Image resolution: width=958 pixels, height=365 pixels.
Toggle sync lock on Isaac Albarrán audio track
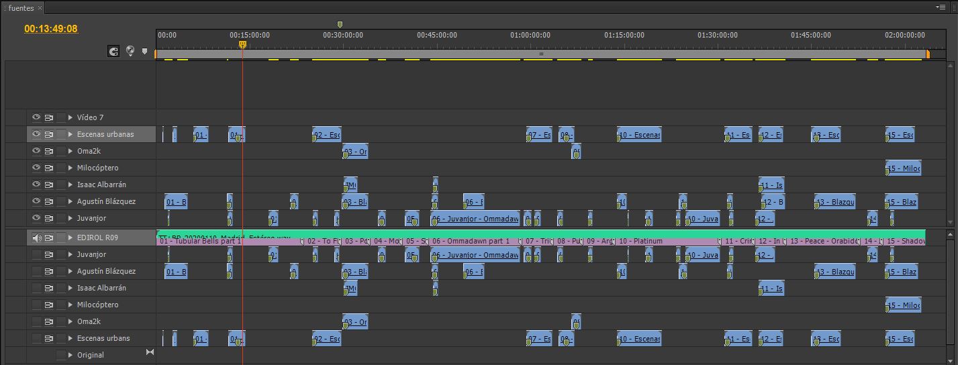click(49, 288)
